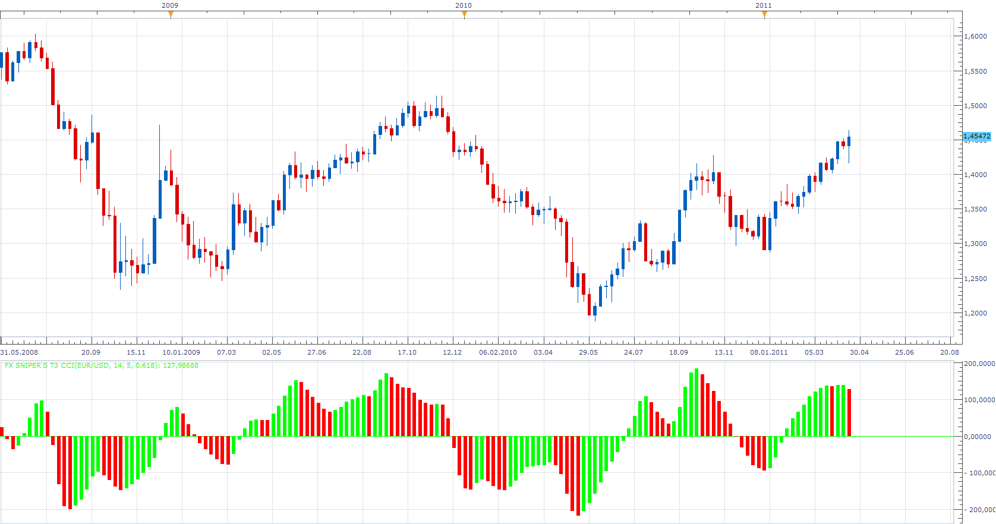Click the 31.05.2008 date label
The width and height of the screenshot is (996, 524).
[x=20, y=352]
